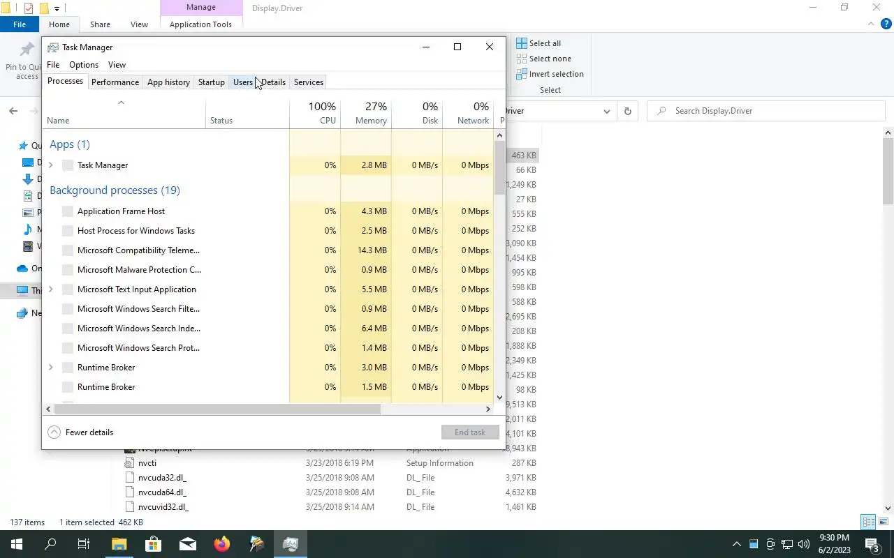Click the Host Process for Windows Tasks icon

click(x=68, y=231)
